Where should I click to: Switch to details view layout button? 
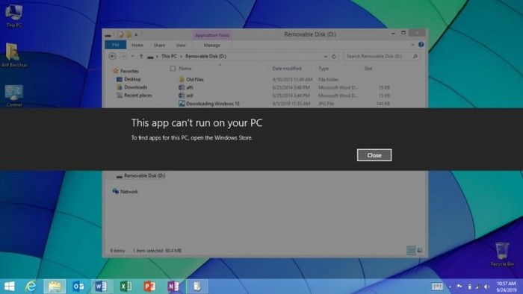point(411,250)
